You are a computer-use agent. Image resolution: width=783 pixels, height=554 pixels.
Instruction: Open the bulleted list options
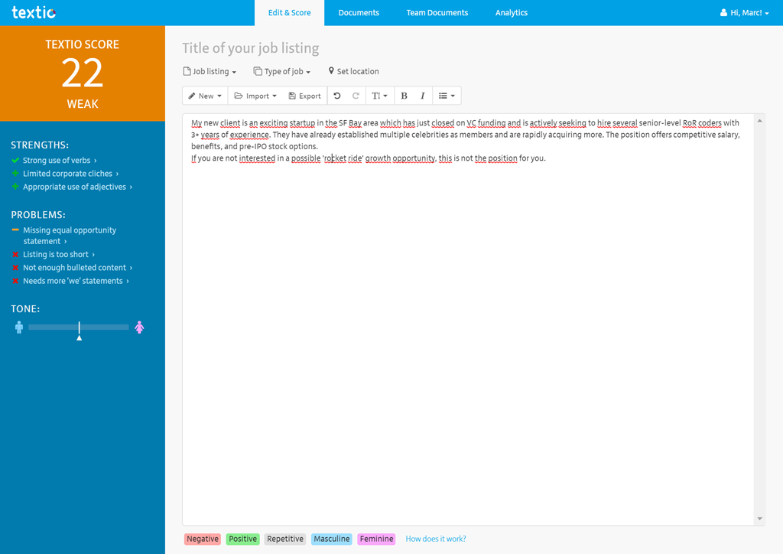[x=447, y=96]
